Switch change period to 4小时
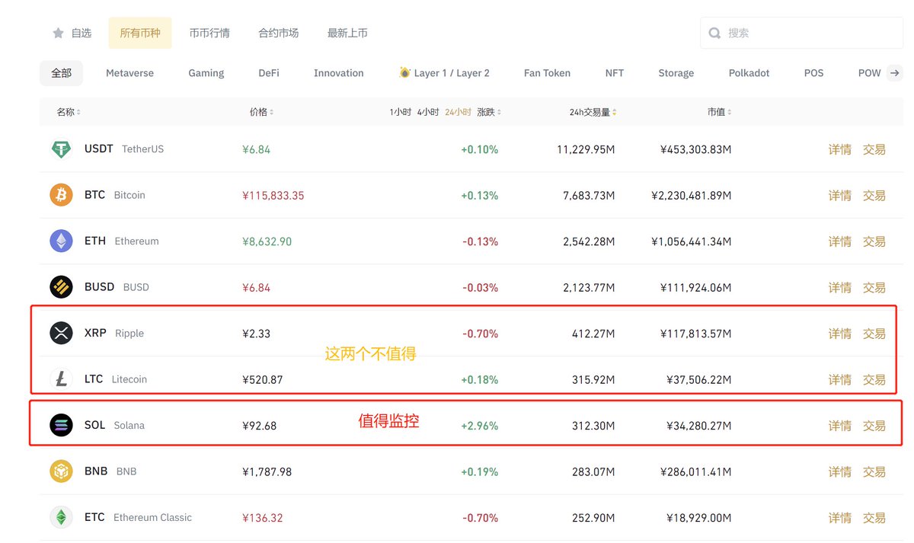The height and width of the screenshot is (543, 914). (x=428, y=112)
